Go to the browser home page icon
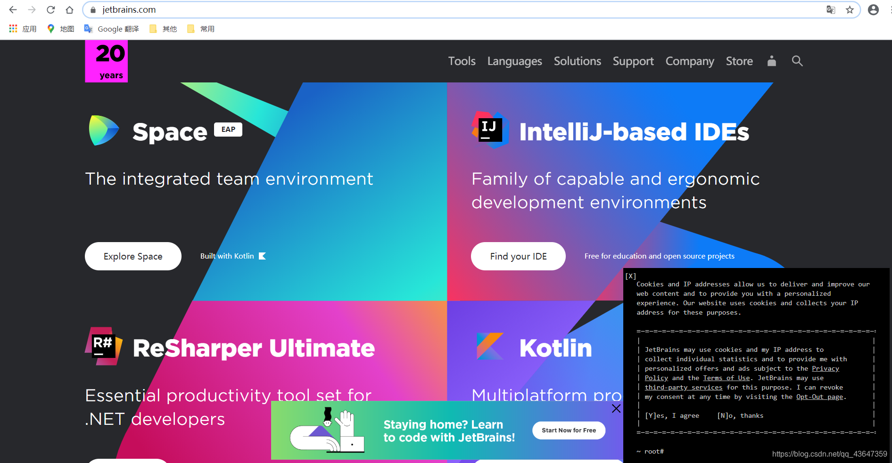 (x=69, y=10)
